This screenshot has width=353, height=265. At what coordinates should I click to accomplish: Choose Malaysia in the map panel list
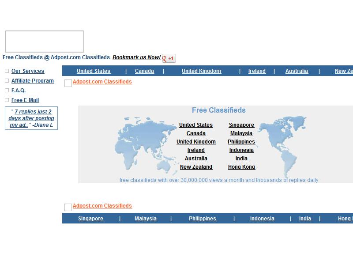coord(241,133)
